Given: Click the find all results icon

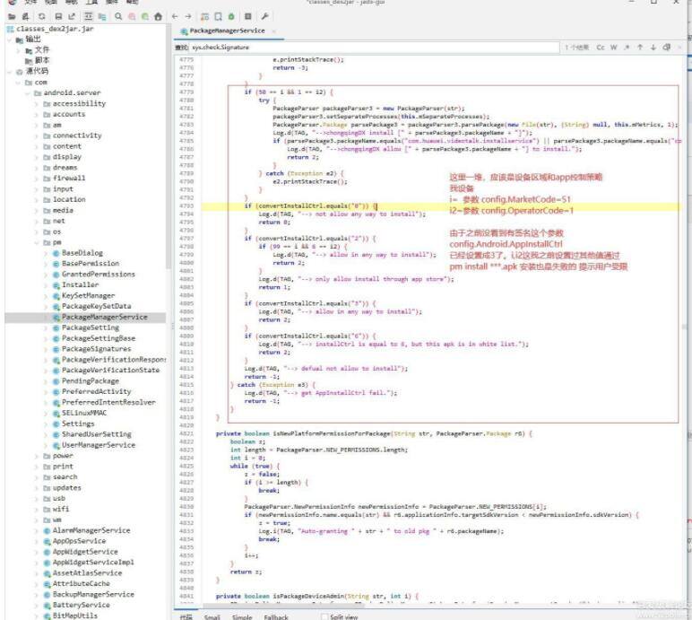Looking at the screenshot, I should [666, 48].
